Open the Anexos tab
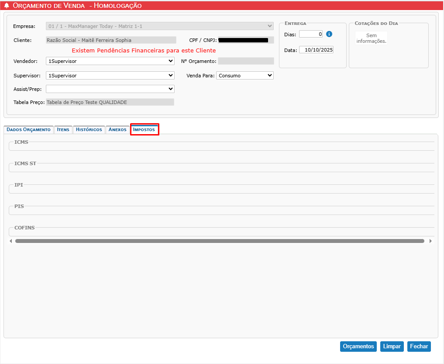The height and width of the screenshot is (364, 444). (117, 130)
